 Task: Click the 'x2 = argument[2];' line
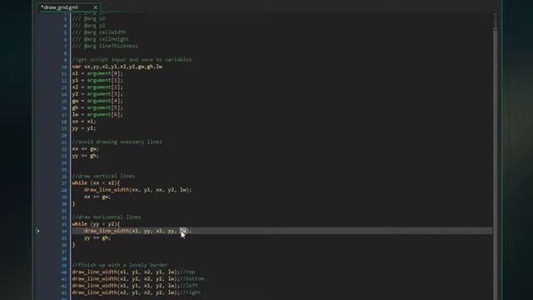coord(97,87)
